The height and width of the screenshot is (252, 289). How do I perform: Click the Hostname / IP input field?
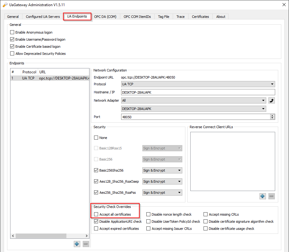pos(198,92)
